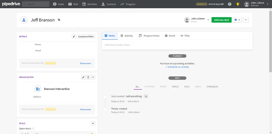Click the header user avatar
272x134 pixels.
247,4
